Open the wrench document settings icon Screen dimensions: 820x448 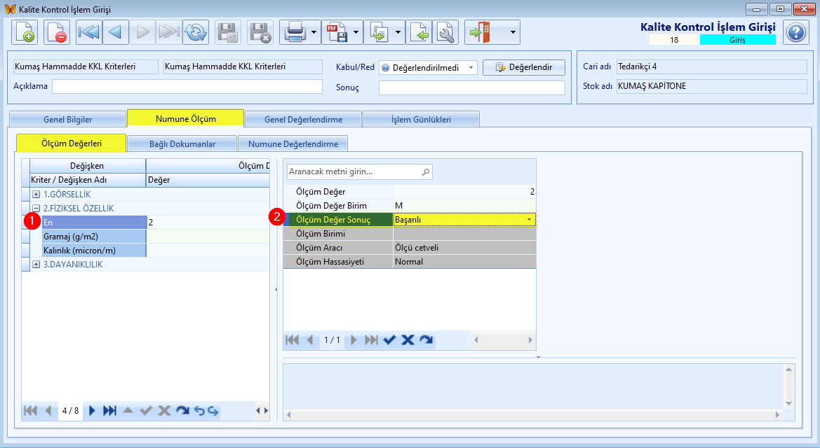tap(445, 32)
